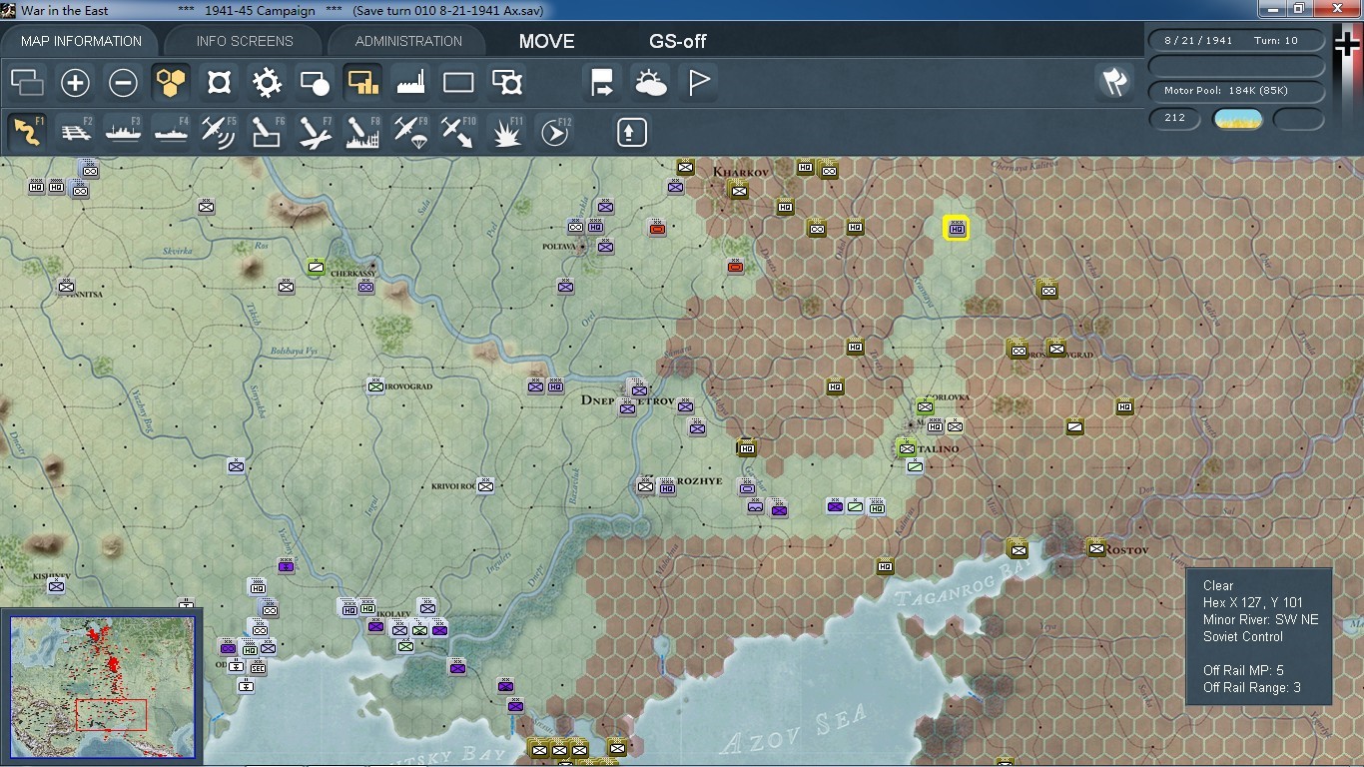Select the F10 air transfer mode icon
This screenshot has width=1364, height=767.
458,132
